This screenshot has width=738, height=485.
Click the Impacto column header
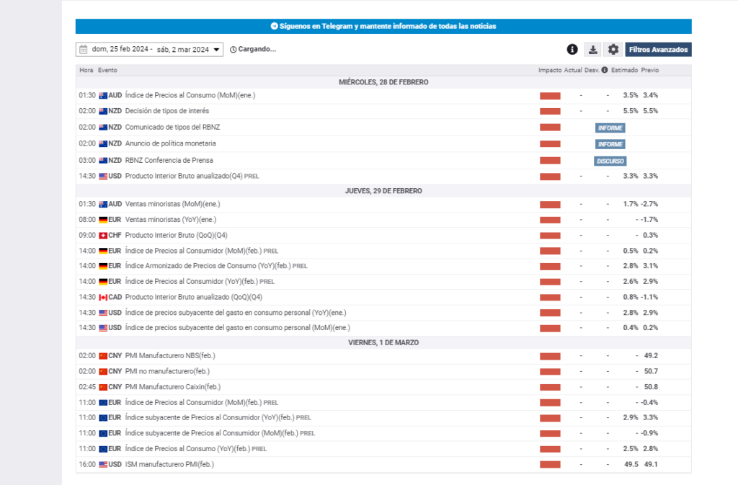pyautogui.click(x=549, y=70)
